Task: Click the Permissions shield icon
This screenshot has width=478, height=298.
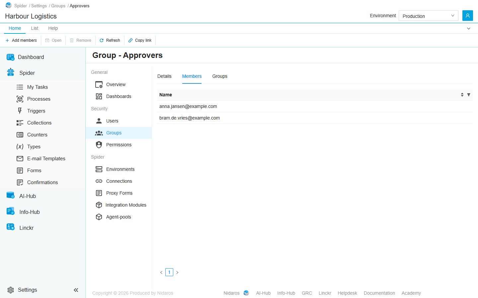Action: [x=99, y=145]
